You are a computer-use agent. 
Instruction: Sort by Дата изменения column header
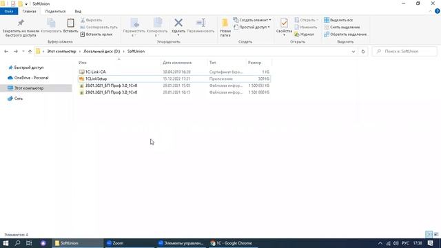pos(177,63)
